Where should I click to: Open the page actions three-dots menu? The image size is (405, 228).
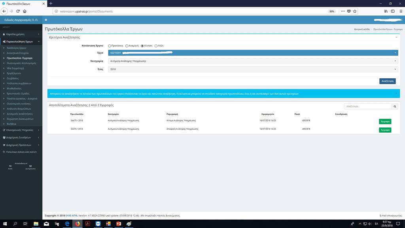343,11
